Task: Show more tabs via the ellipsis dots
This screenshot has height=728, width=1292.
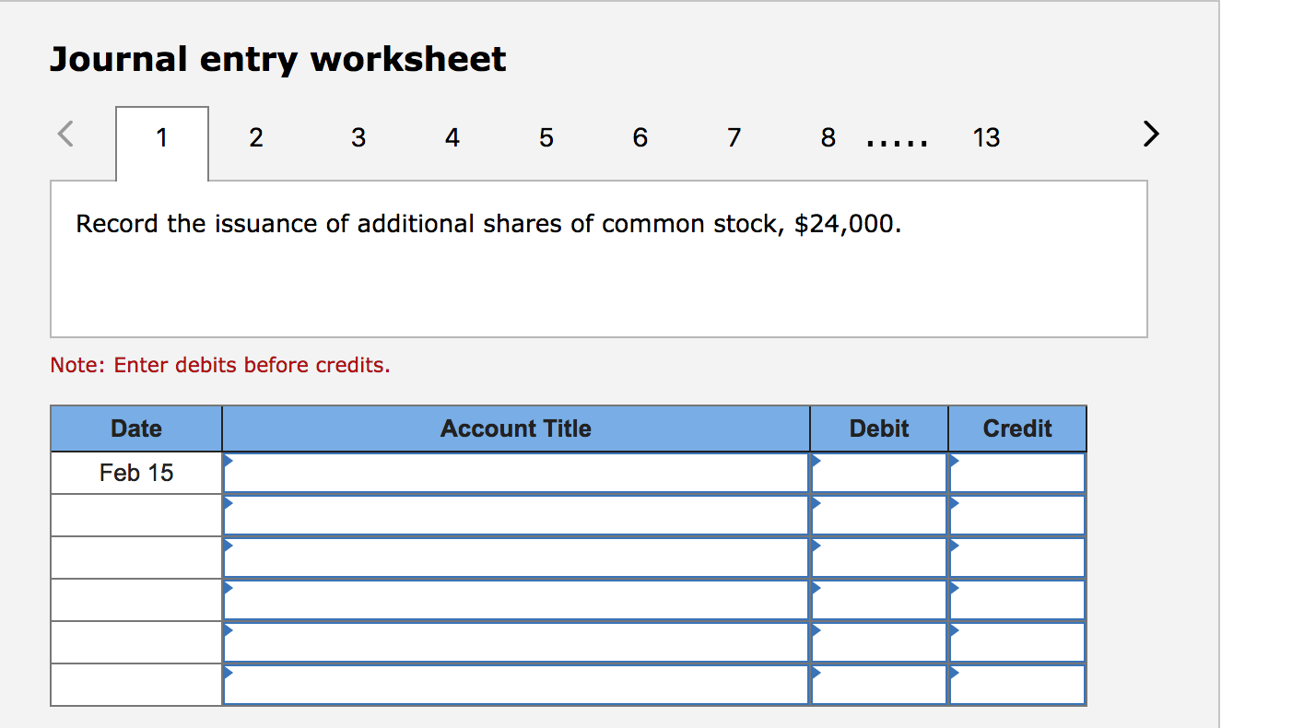Action: click(898, 144)
